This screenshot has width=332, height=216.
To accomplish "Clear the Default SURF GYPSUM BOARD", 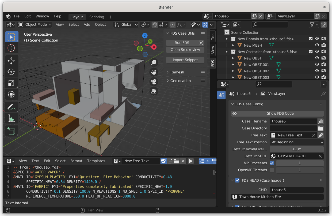I will (x=320, y=156).
